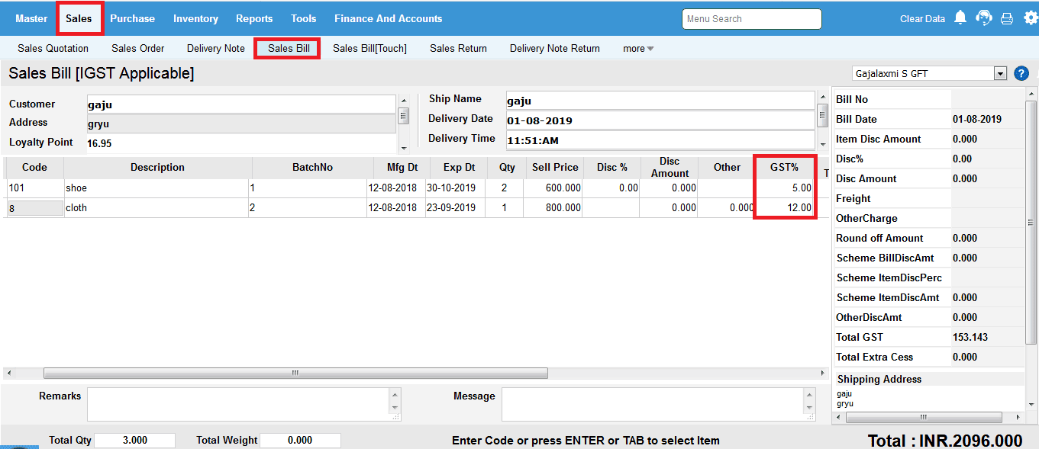
Task: Click the customer support headset icon
Action: [984, 18]
